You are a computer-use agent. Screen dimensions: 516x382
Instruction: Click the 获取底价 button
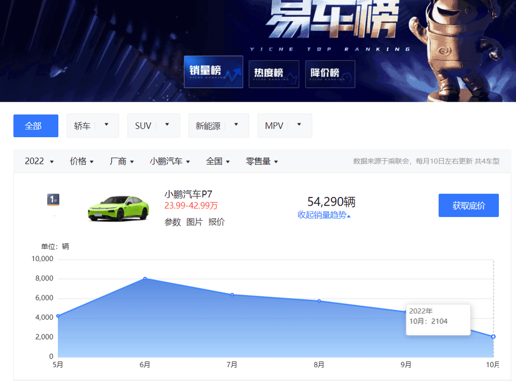coord(469,206)
